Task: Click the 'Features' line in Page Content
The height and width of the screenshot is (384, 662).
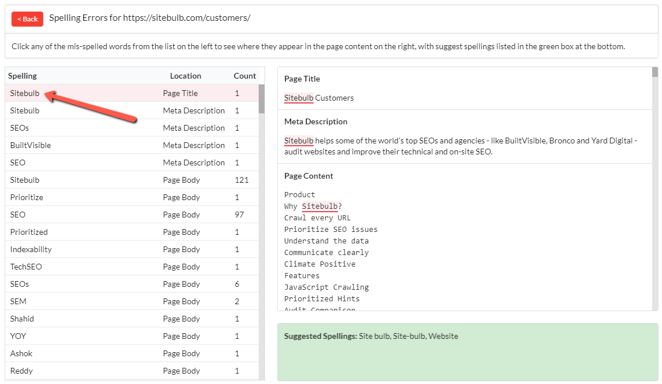Action: (302, 275)
